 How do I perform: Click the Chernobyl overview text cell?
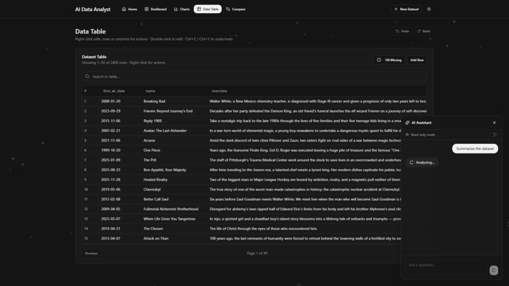[305, 189]
